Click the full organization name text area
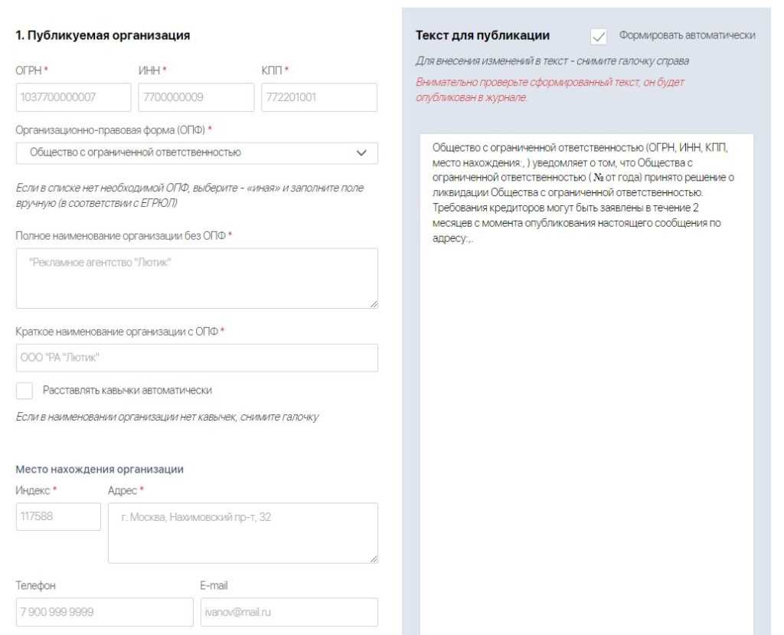The height and width of the screenshot is (635, 784). [x=196, y=278]
